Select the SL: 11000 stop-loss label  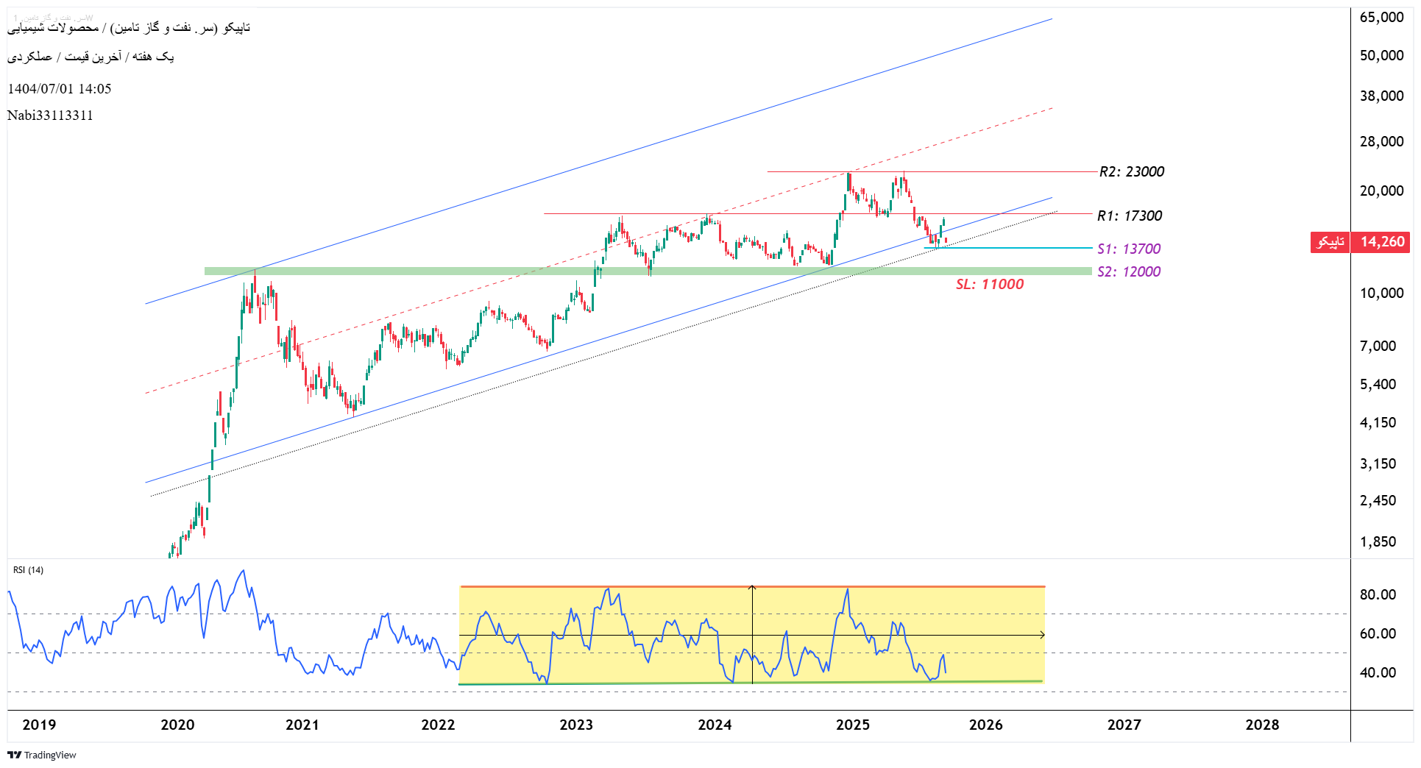click(989, 285)
